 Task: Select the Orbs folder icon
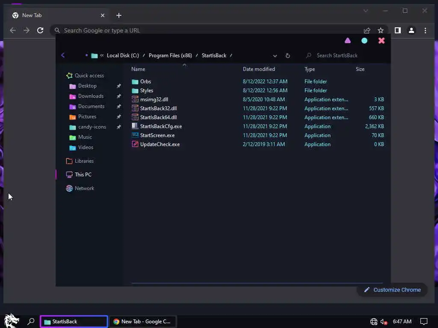pos(135,82)
